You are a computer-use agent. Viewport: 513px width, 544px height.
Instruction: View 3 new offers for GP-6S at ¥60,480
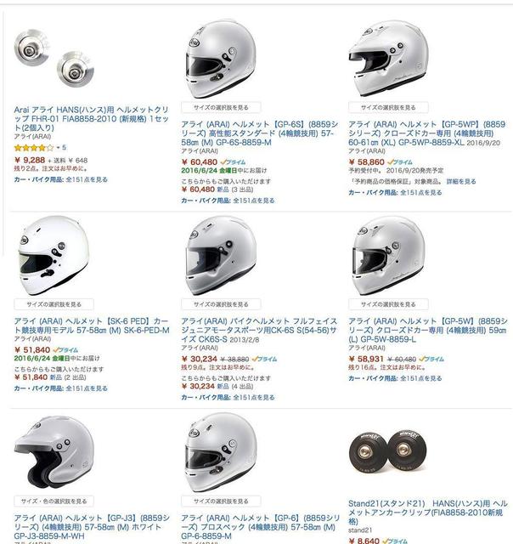tap(235, 190)
